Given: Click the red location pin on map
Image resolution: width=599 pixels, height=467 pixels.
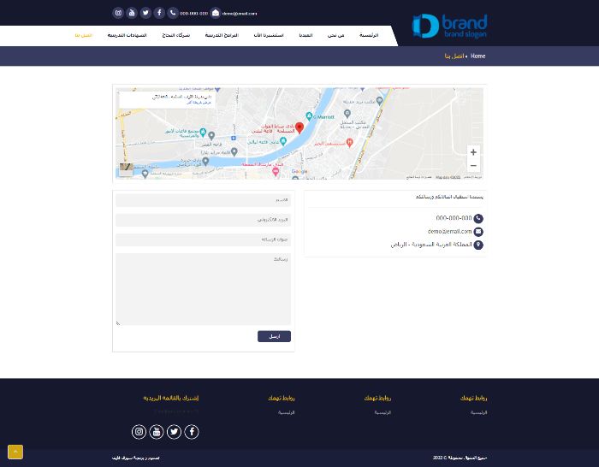Looking at the screenshot, I should coord(299,127).
